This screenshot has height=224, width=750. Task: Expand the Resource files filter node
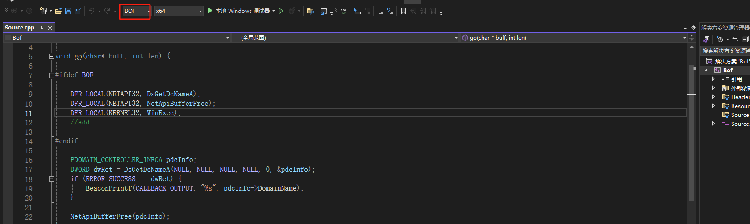click(713, 106)
